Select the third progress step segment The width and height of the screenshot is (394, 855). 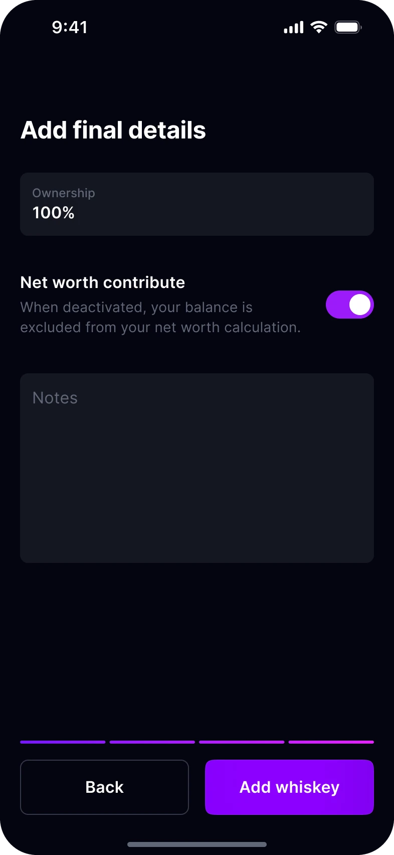pyautogui.click(x=242, y=742)
